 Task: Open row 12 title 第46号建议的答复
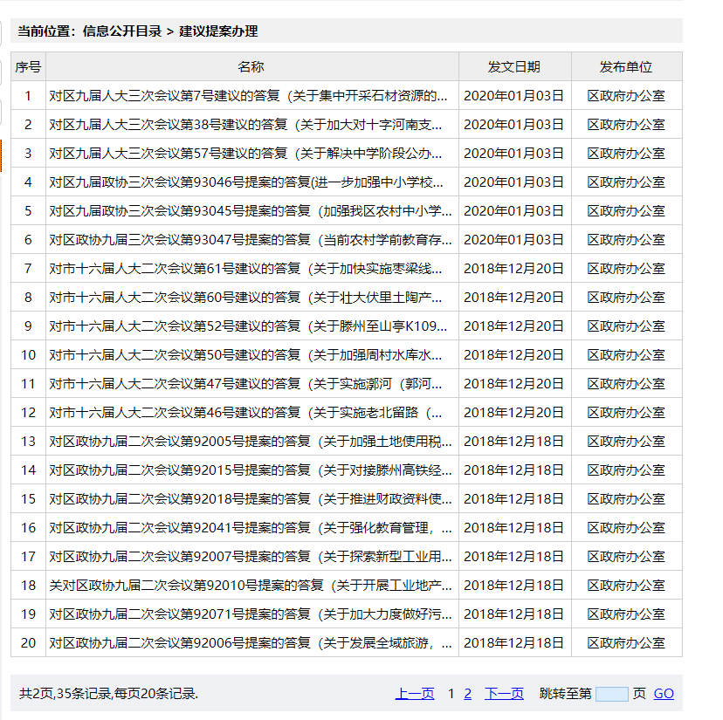point(245,413)
